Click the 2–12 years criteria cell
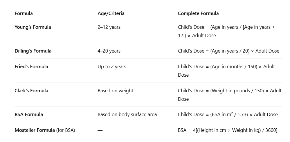Image resolution: width=290 pixels, height=142 pixels. pyautogui.click(x=109, y=27)
